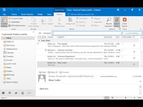Open the Categorized refine option
Image resolution: width=143 pixels, height=107 pixels.
coord(70,22)
